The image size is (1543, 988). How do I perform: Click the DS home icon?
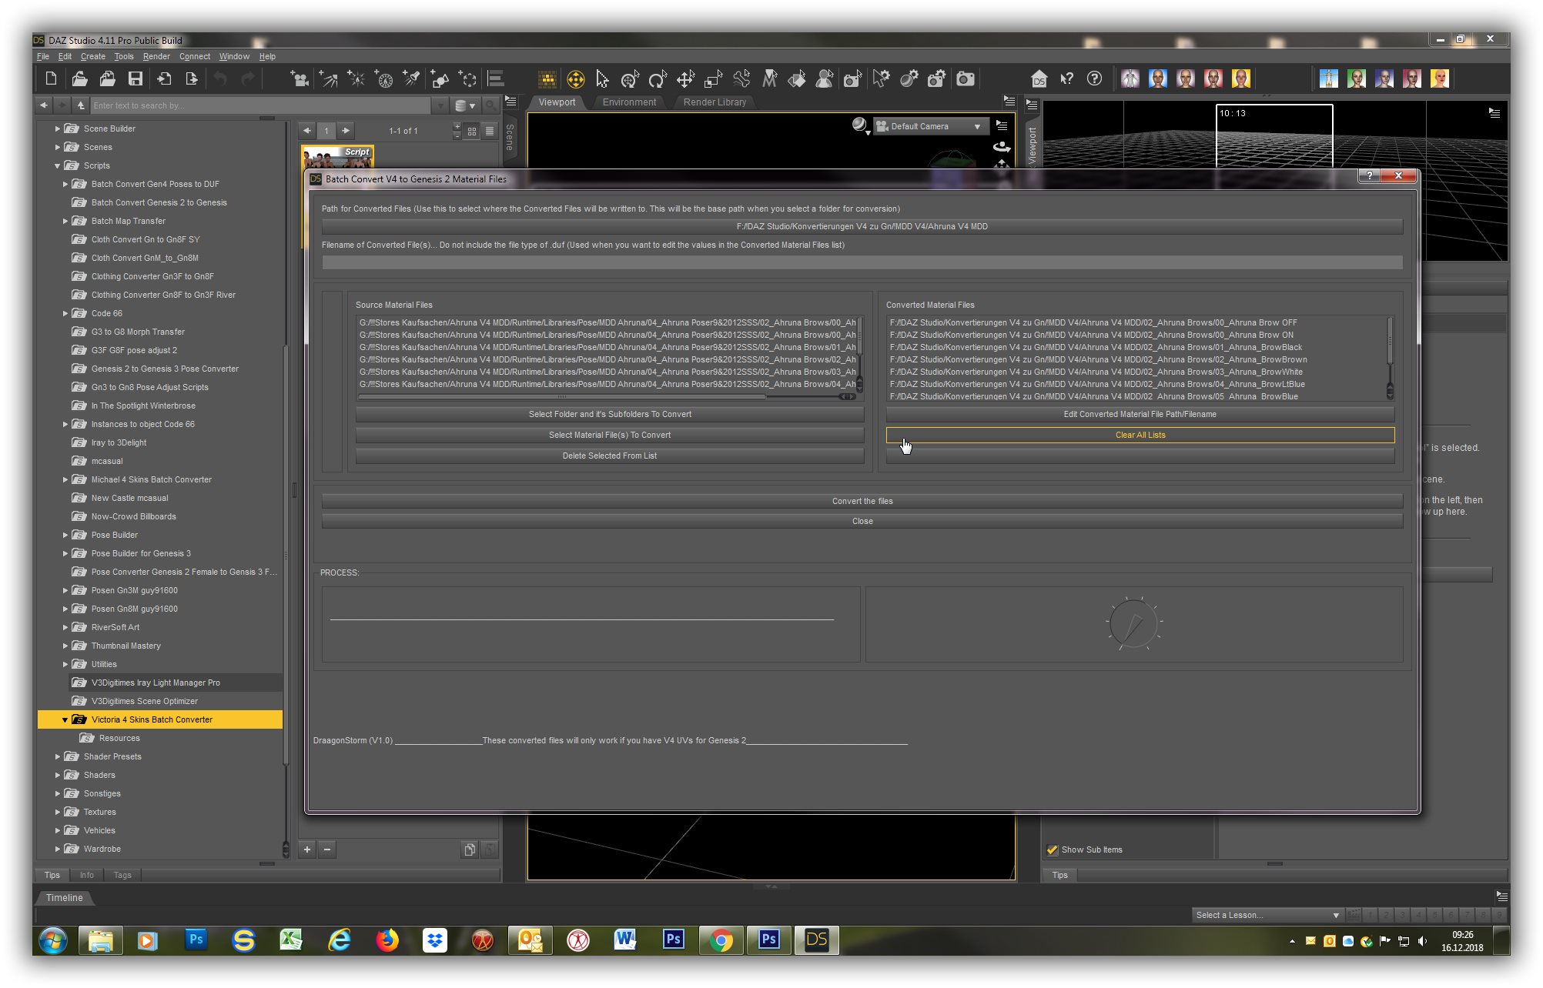click(x=1039, y=78)
